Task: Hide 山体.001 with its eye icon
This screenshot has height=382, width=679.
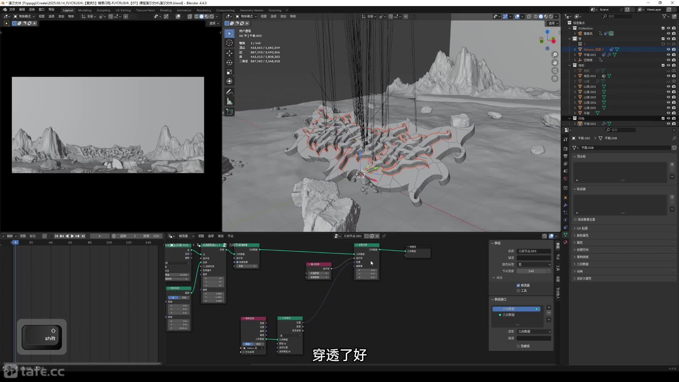Action: (x=668, y=87)
